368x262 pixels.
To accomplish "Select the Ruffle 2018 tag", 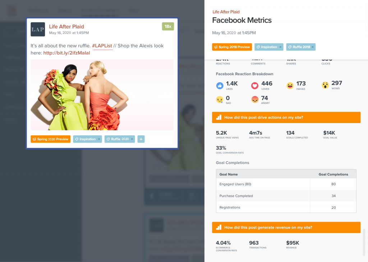I will point(299,47).
